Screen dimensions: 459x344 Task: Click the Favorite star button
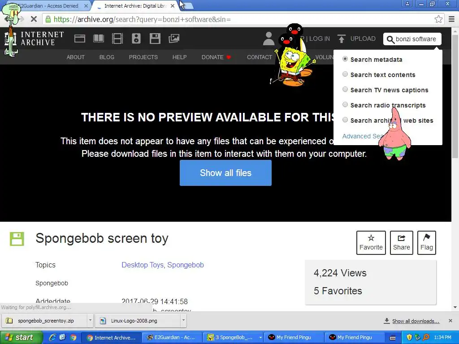(371, 242)
